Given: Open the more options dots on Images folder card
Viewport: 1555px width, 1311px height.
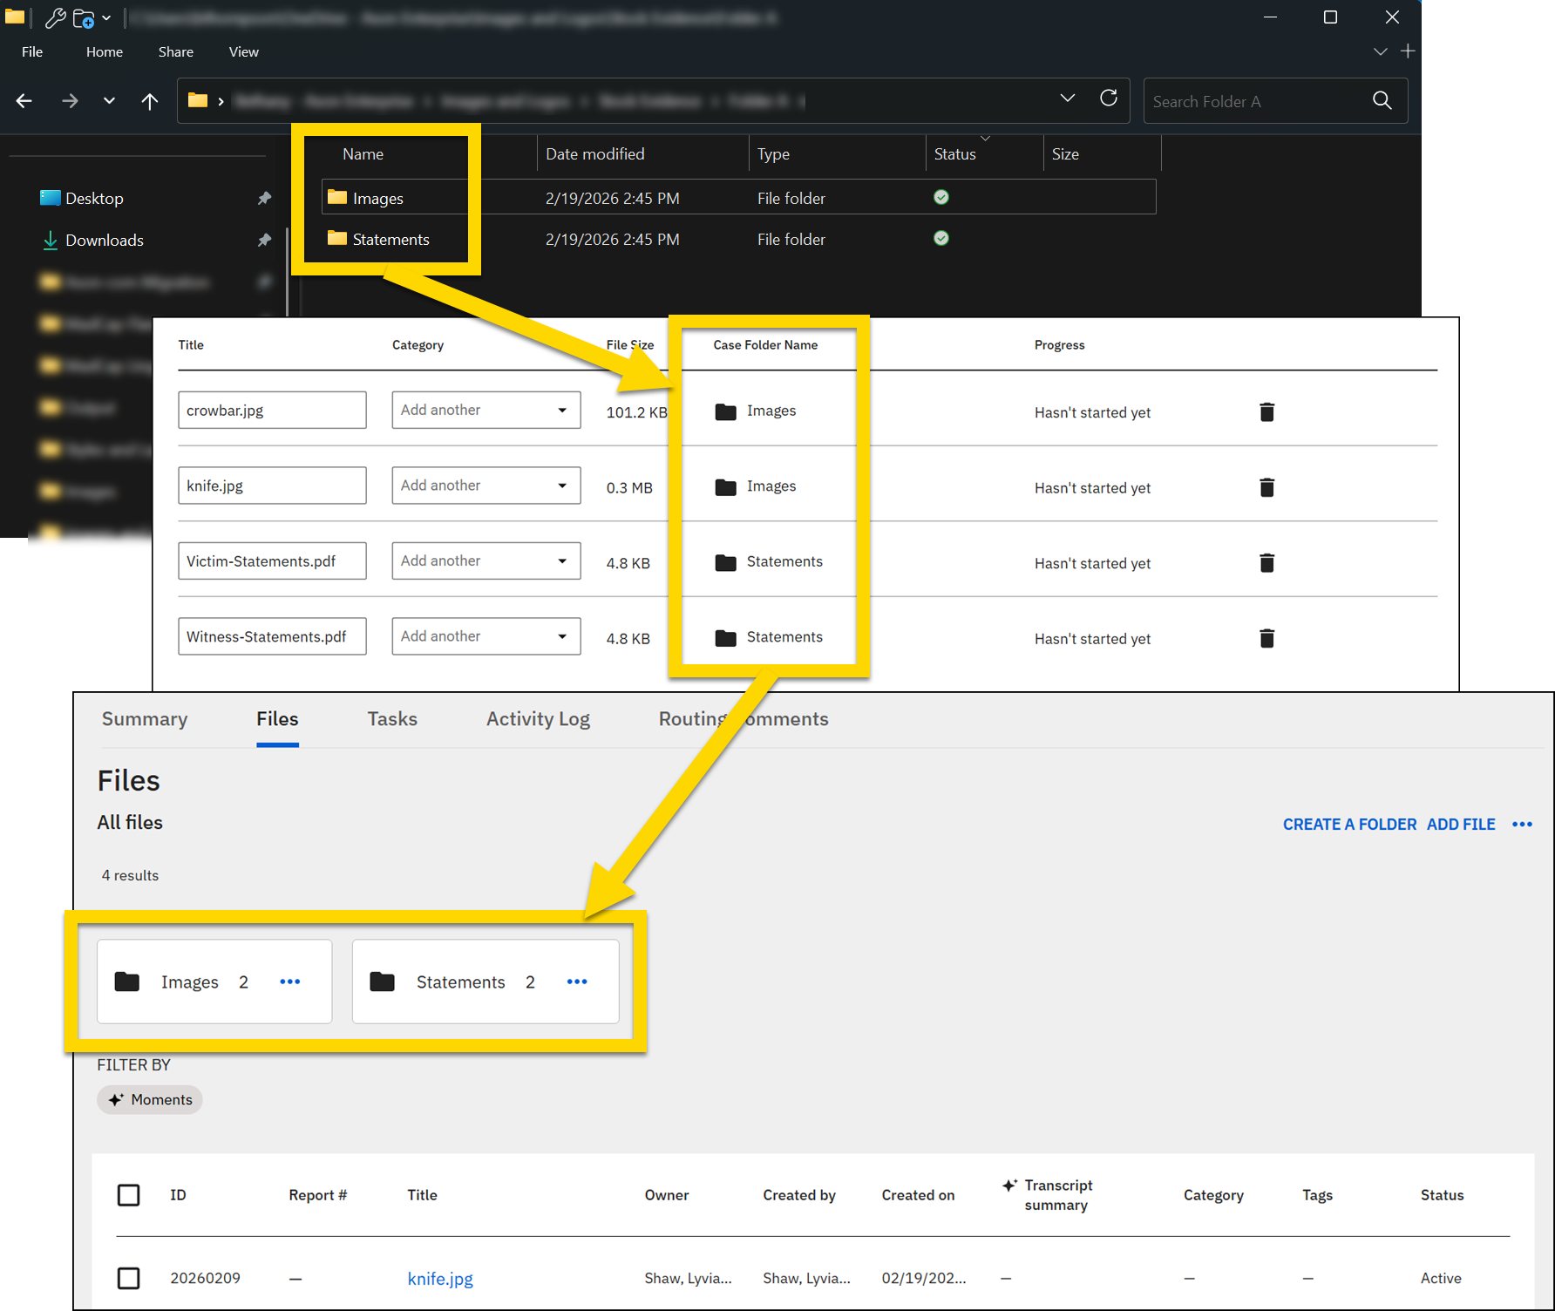Looking at the screenshot, I should 290,982.
